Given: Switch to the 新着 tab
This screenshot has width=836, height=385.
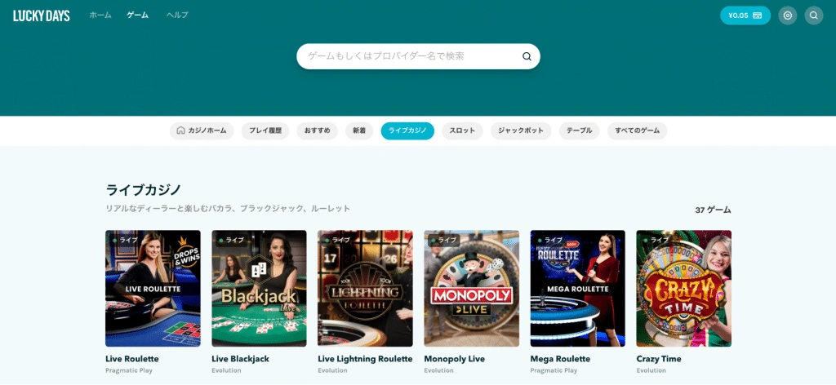Looking at the screenshot, I should 359,131.
